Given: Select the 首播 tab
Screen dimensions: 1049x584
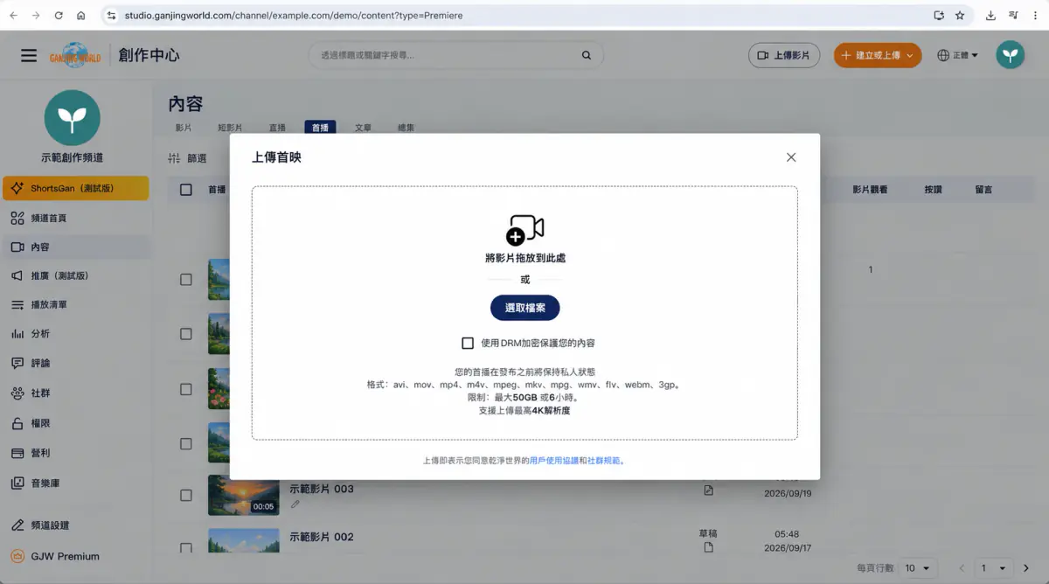Looking at the screenshot, I should pos(320,128).
